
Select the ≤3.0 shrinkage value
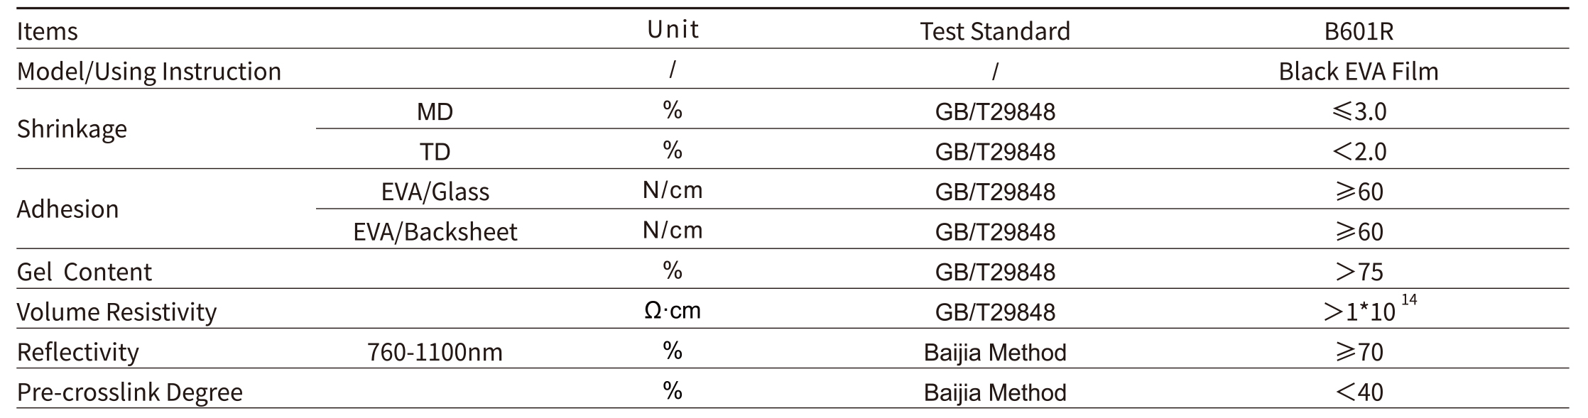tap(1358, 111)
